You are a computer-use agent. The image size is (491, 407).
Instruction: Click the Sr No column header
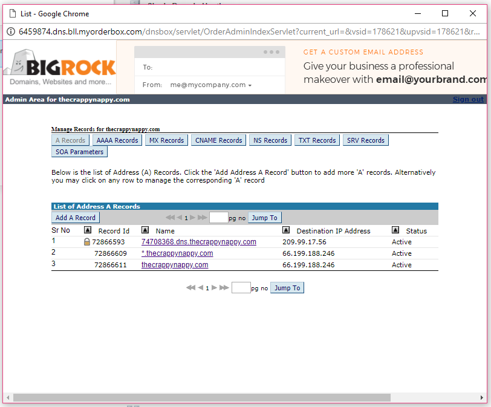coord(60,230)
